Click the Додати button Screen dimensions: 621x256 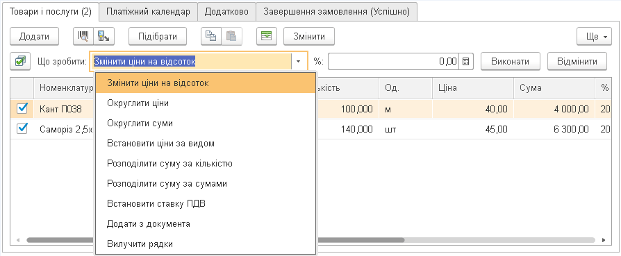(x=35, y=37)
